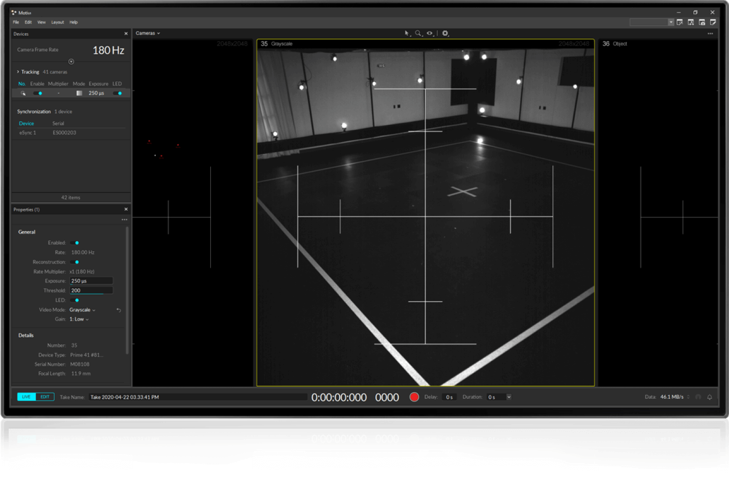The image size is (729, 480).
Task: Open the Gain dropdown showing 1: Low
Action: pyautogui.click(x=78, y=319)
